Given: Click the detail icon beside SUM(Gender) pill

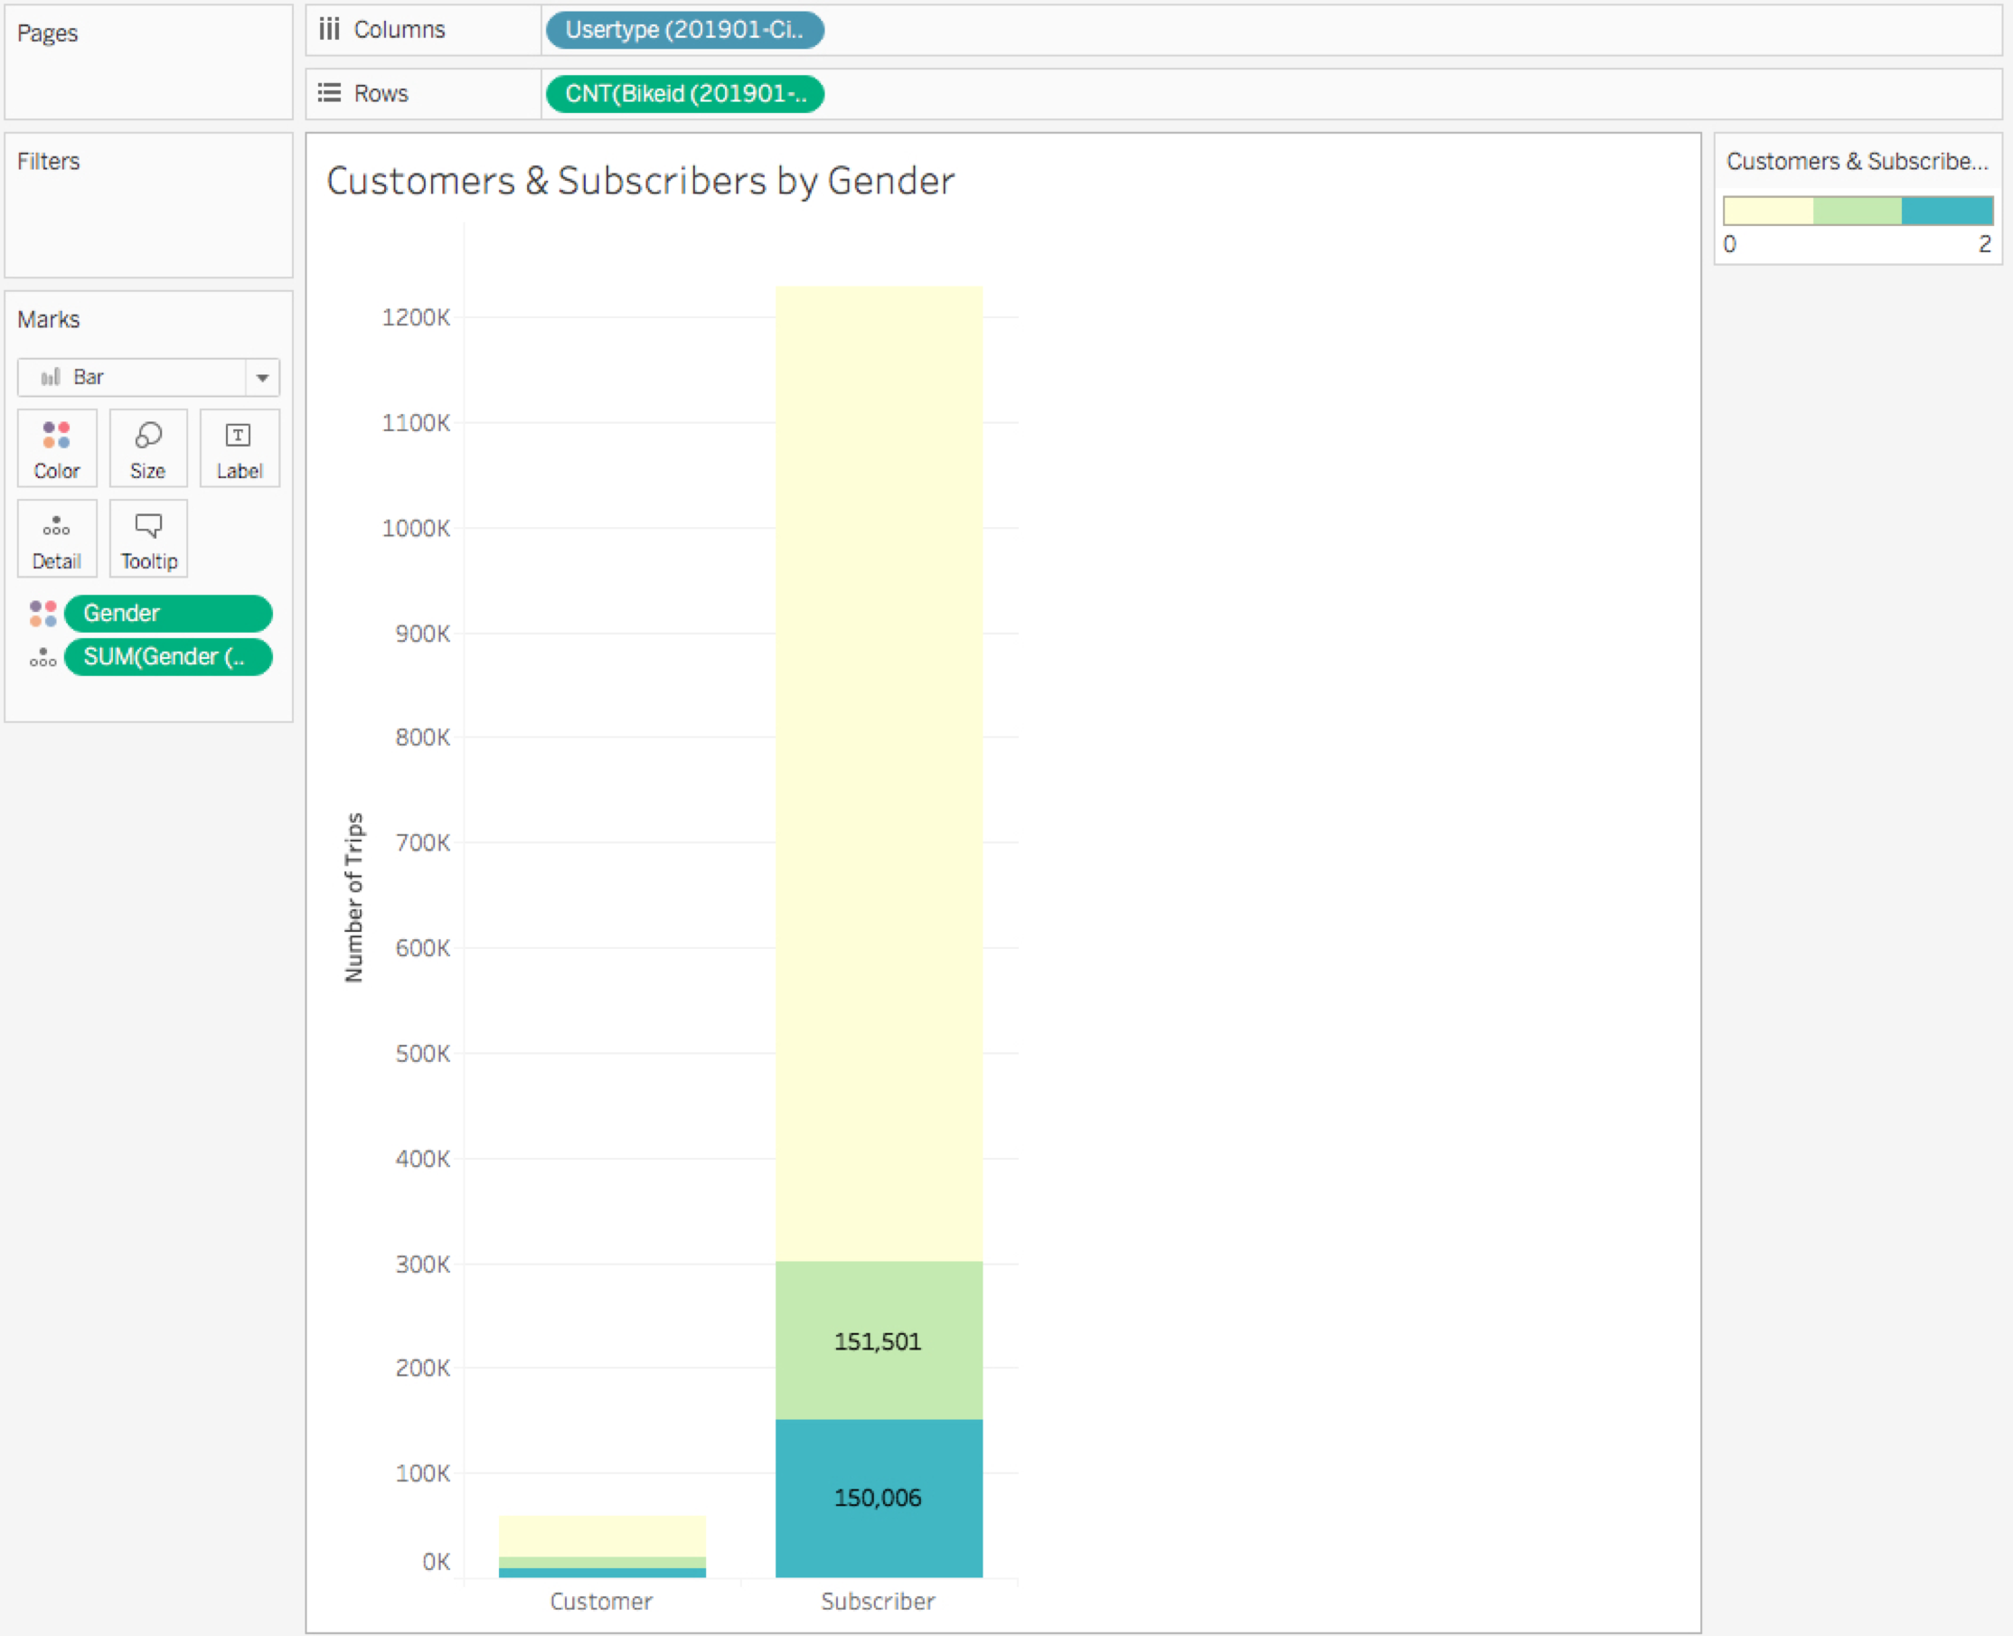Looking at the screenshot, I should tap(42, 658).
